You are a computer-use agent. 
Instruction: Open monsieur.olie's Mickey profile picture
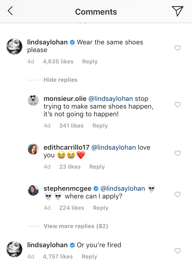click(33, 100)
